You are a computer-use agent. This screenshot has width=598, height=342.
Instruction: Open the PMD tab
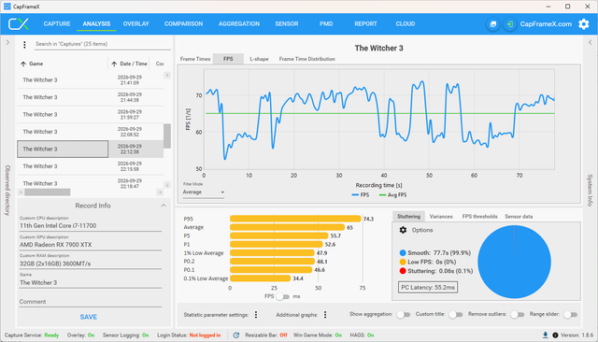(326, 24)
